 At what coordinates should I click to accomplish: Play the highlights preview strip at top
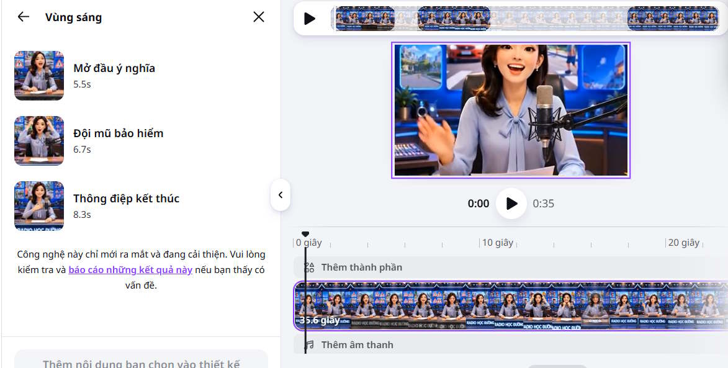(x=309, y=19)
